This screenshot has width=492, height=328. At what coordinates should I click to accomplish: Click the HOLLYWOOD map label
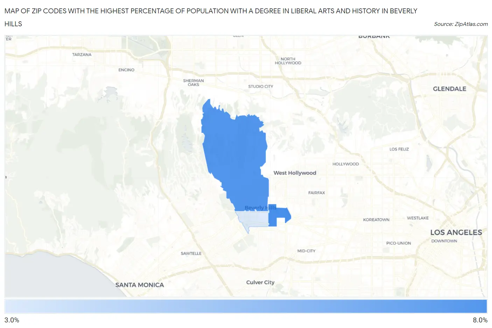click(x=346, y=164)
